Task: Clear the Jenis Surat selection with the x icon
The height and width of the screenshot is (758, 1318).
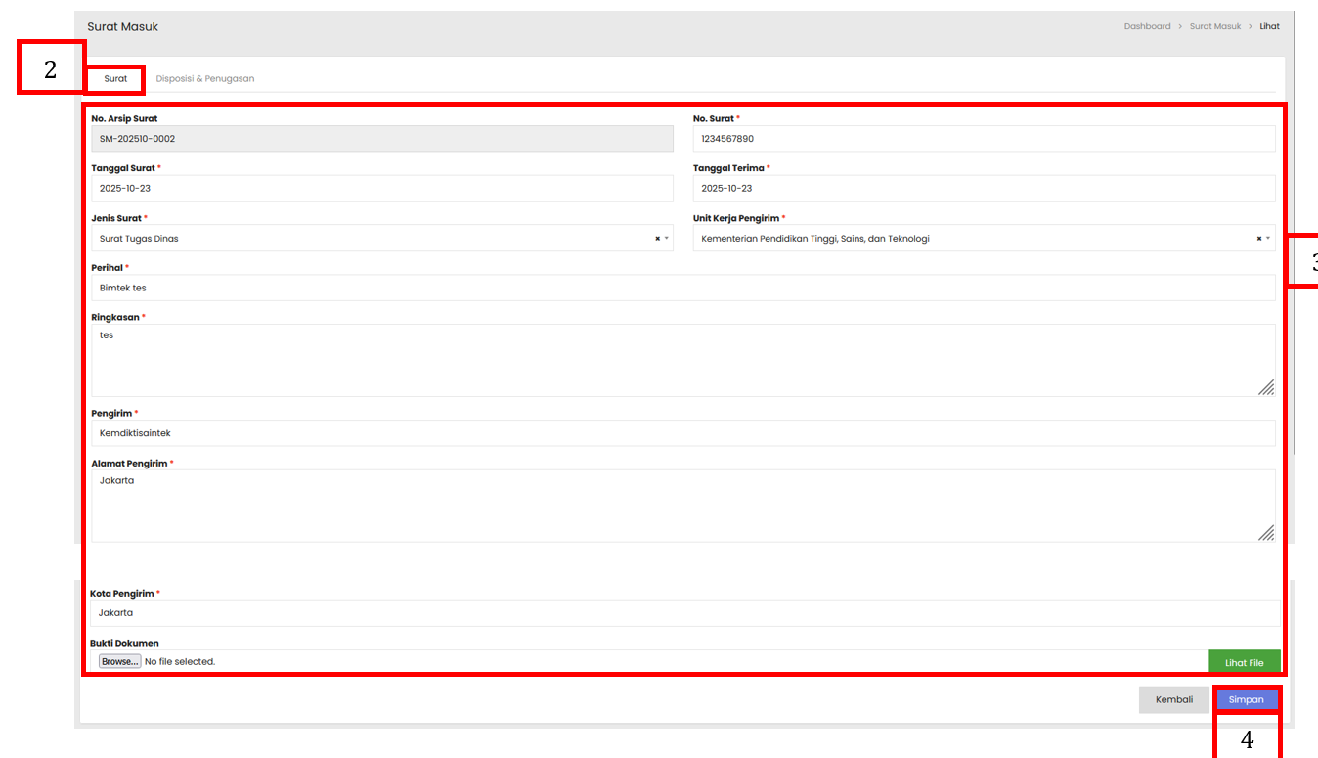Action: pyautogui.click(x=657, y=239)
